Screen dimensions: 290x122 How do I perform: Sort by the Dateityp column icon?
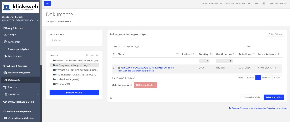tap(211, 54)
